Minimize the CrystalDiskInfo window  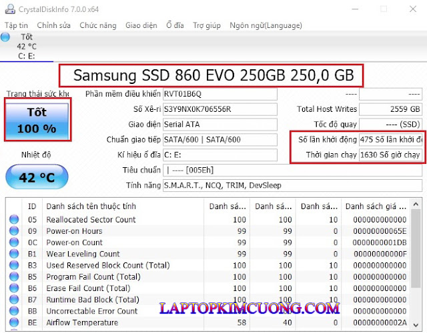pos(355,9)
